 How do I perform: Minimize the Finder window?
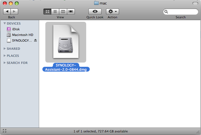click(x=11, y=3)
